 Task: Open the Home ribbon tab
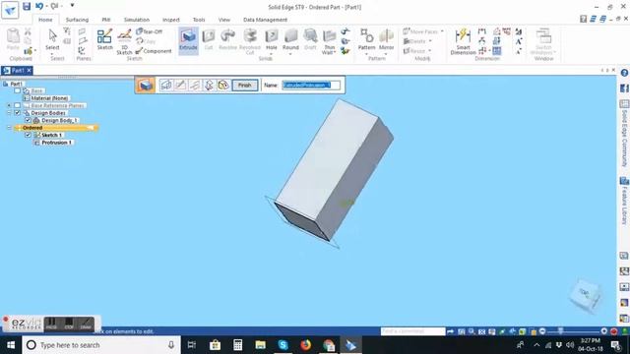click(45, 20)
